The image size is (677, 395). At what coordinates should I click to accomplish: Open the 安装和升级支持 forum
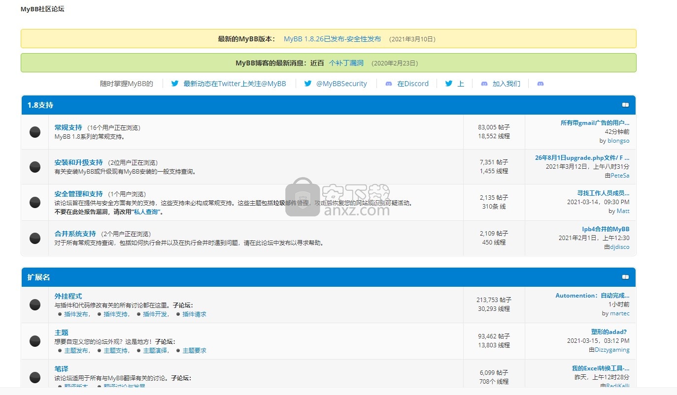click(79, 162)
